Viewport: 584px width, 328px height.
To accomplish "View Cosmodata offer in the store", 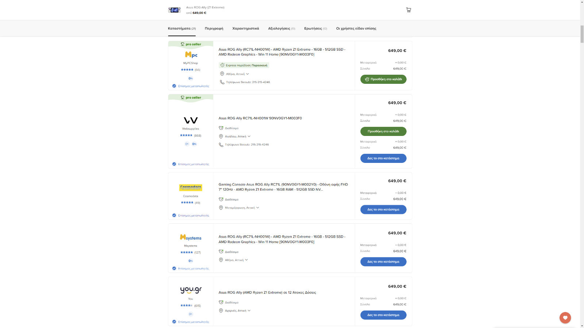I will click(x=383, y=210).
